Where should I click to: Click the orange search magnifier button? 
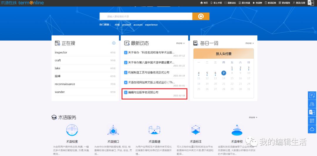coord(201,16)
